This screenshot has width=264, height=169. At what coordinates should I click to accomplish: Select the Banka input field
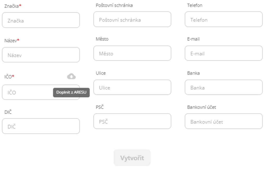[224, 87]
